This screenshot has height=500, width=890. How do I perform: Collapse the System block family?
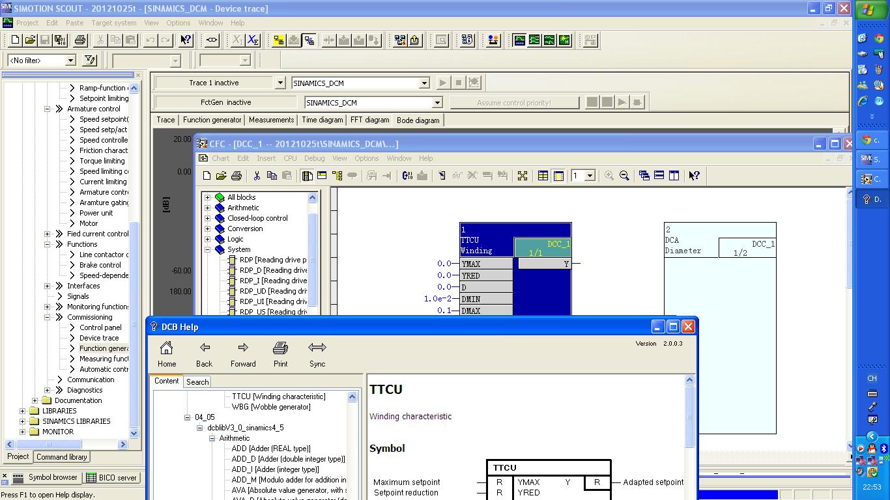pyautogui.click(x=208, y=249)
